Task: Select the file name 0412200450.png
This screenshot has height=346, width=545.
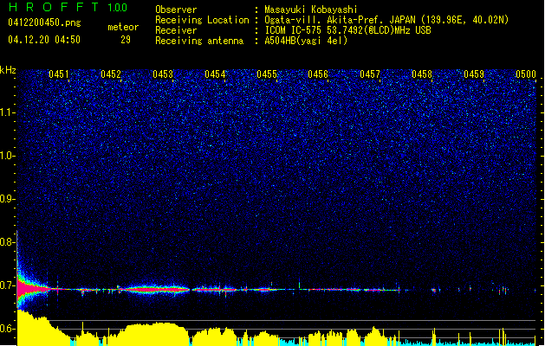Action: coord(44,23)
